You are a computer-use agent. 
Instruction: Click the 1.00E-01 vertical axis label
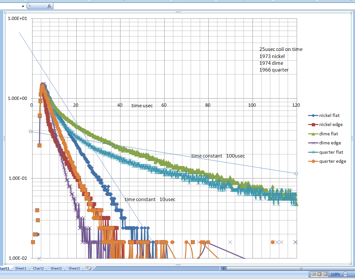coord(18,178)
